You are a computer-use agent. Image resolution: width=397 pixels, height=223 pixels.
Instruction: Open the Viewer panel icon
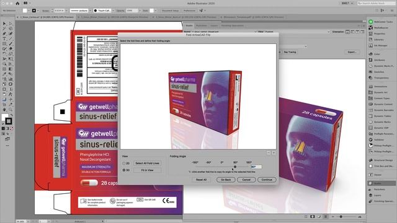[371, 175]
